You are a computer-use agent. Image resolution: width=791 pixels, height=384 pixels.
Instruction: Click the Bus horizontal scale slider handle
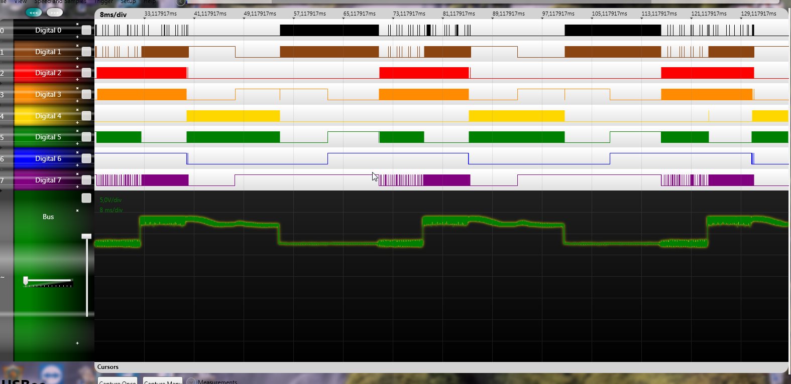click(x=26, y=281)
